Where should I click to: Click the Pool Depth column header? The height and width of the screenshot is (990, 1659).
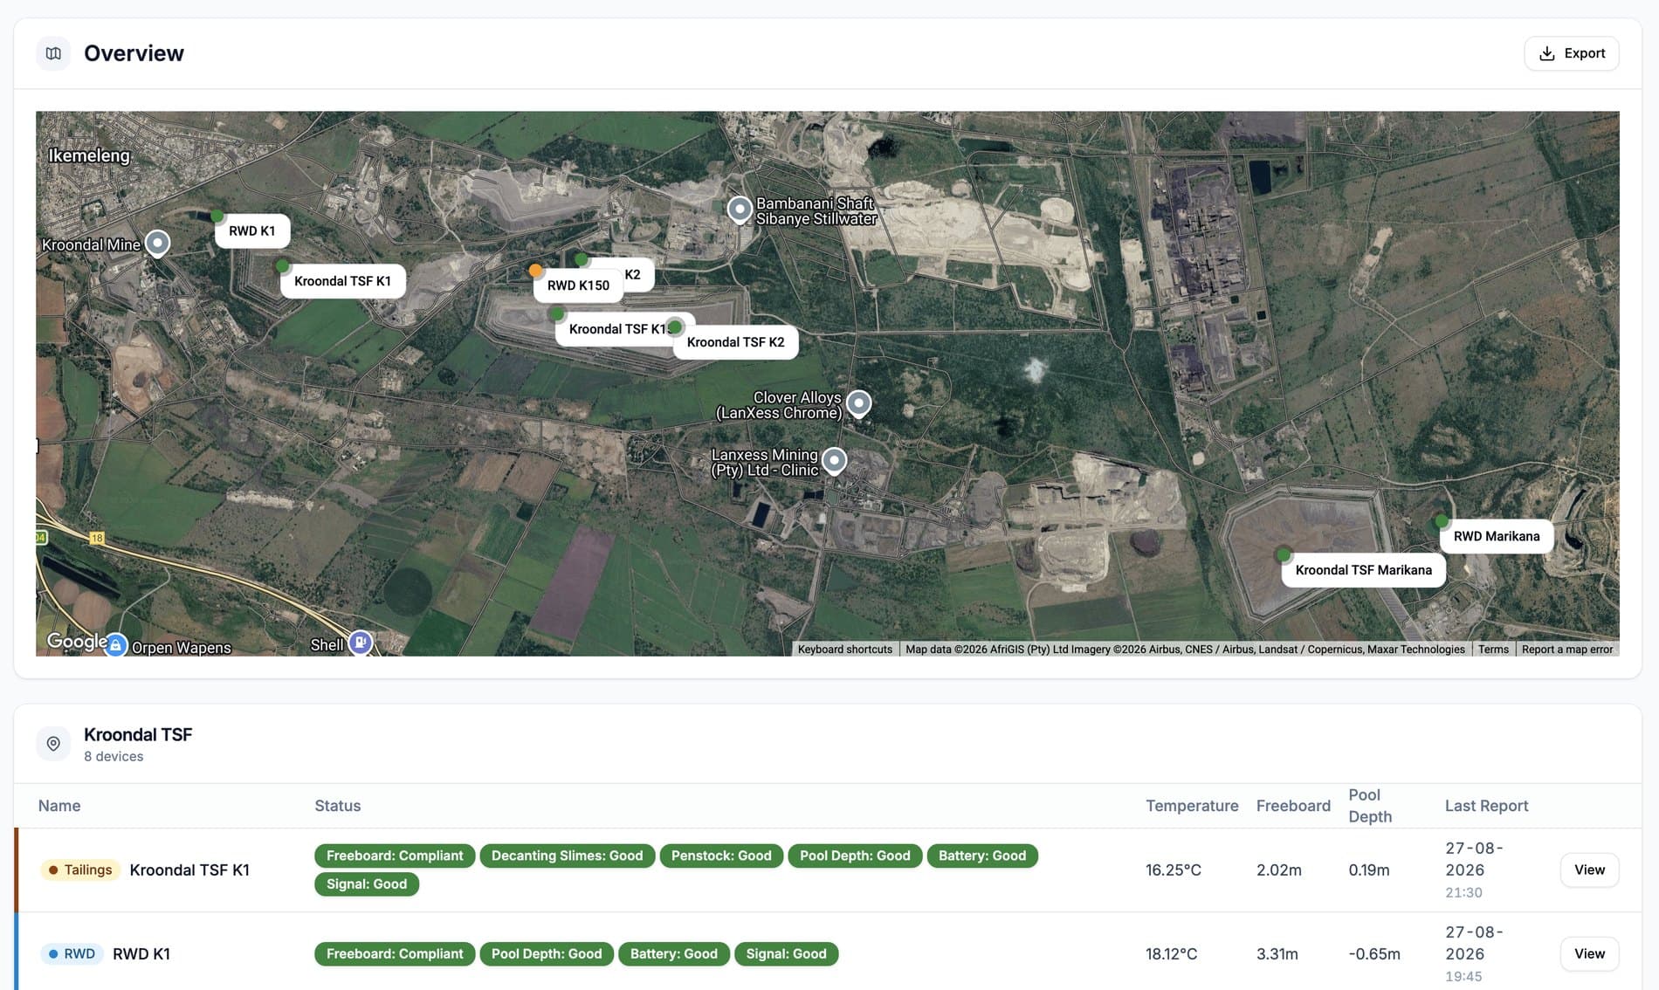pos(1370,806)
